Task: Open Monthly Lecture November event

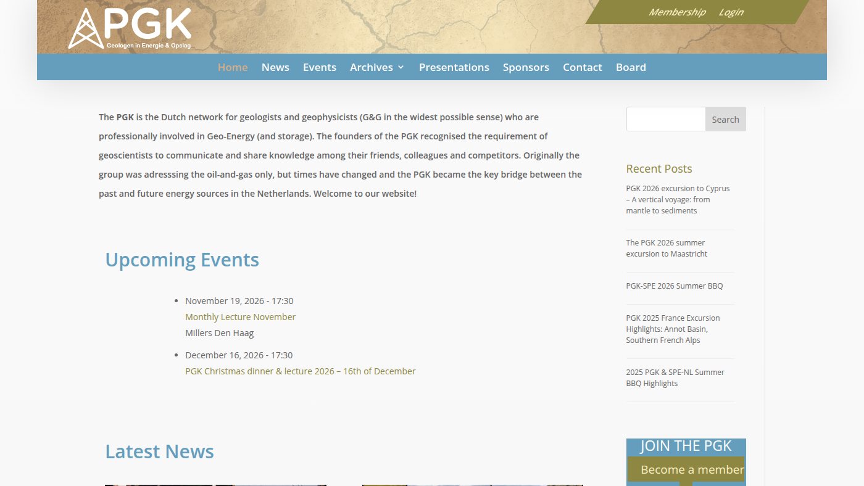Action: (241, 317)
